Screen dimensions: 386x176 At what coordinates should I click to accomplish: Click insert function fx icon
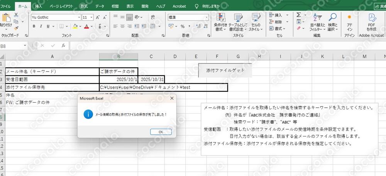coord(63,46)
